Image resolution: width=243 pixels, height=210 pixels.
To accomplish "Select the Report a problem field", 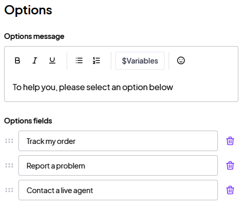I will tap(118, 165).
